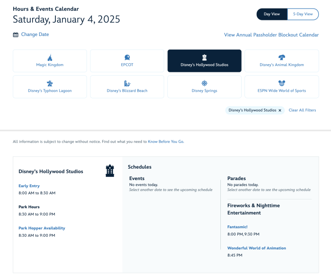Screen dimensions: 331x276
Task: Select the Typhoon Lagoon icon
Action: [50, 83]
